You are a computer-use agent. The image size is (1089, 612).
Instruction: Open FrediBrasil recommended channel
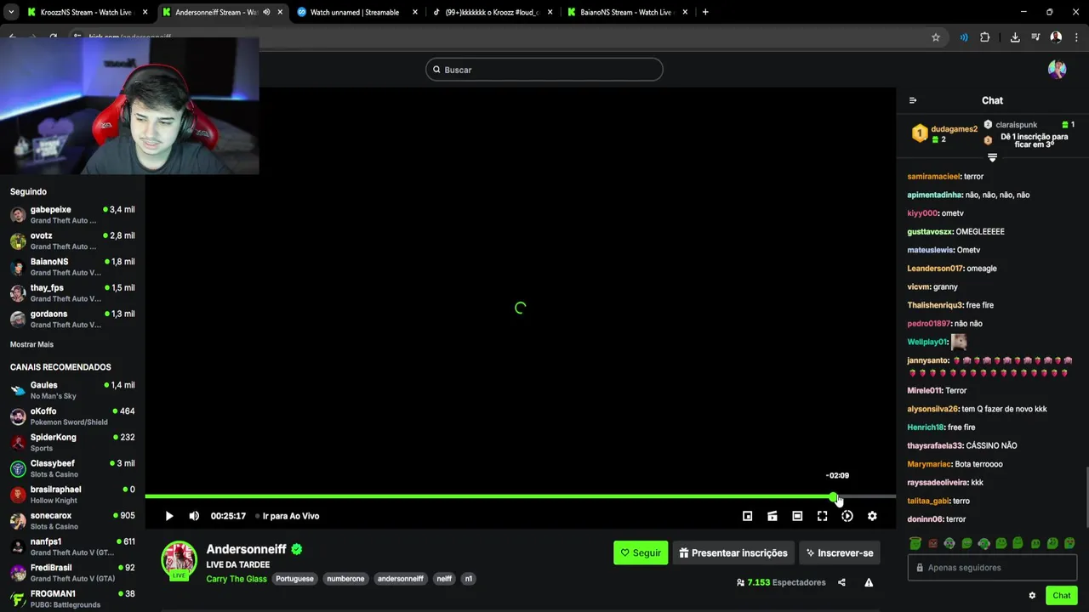coord(72,573)
